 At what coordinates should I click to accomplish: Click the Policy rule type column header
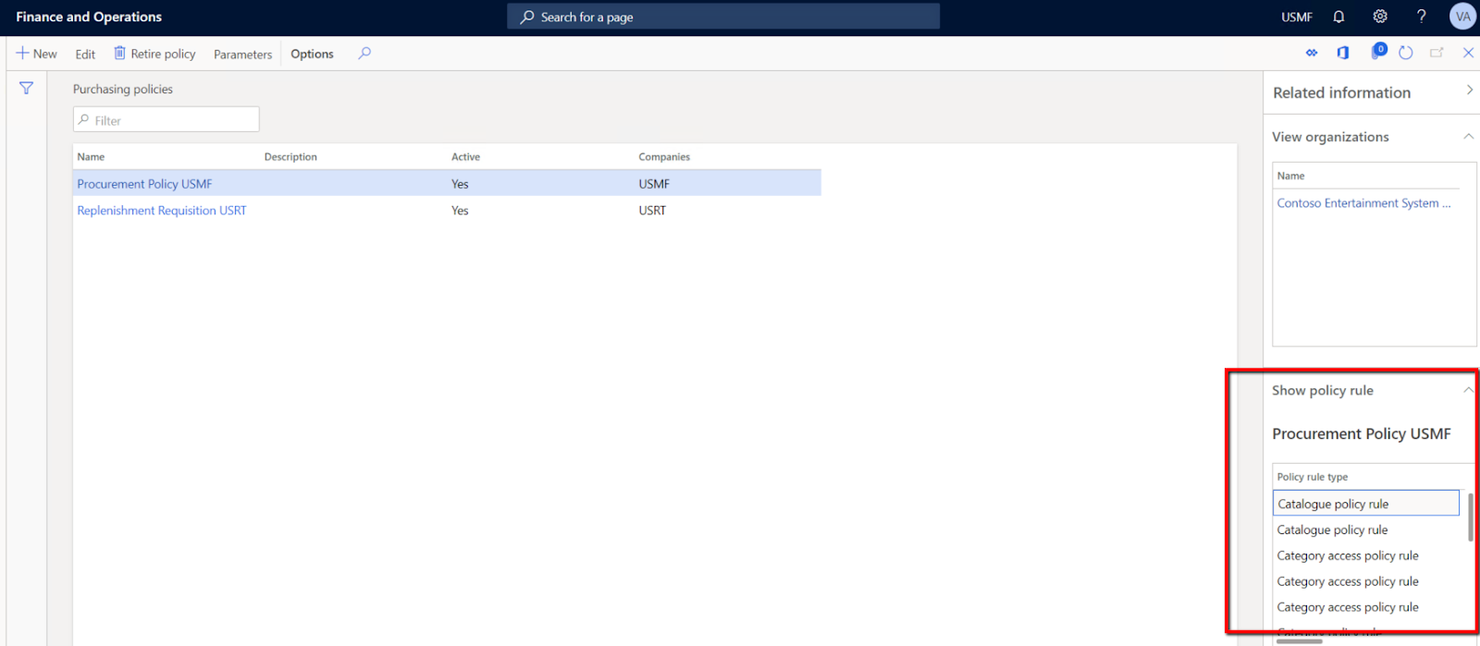point(1312,477)
